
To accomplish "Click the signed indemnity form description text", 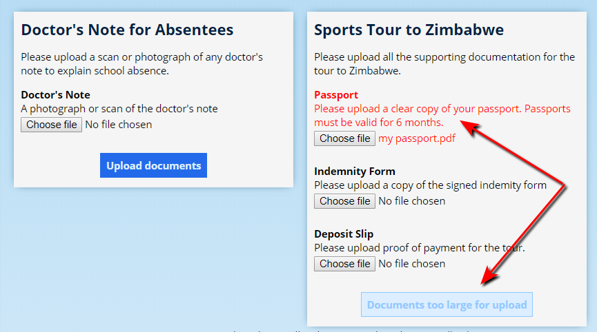I will [430, 185].
